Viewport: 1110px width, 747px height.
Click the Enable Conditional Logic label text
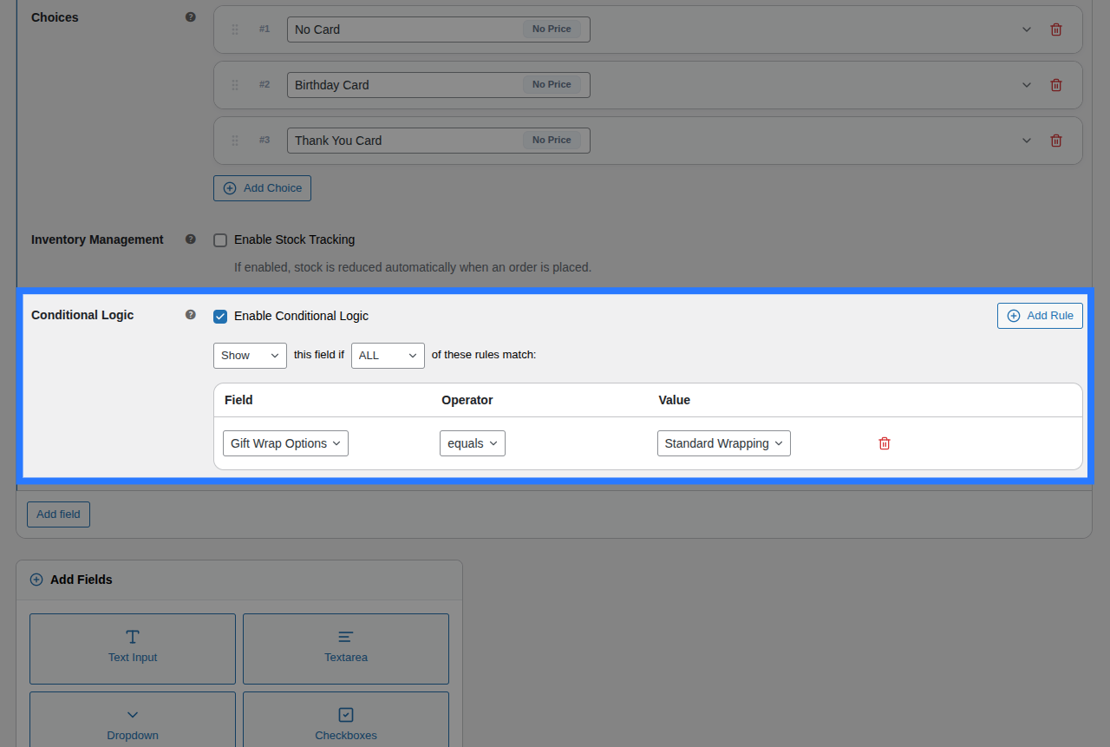301,316
